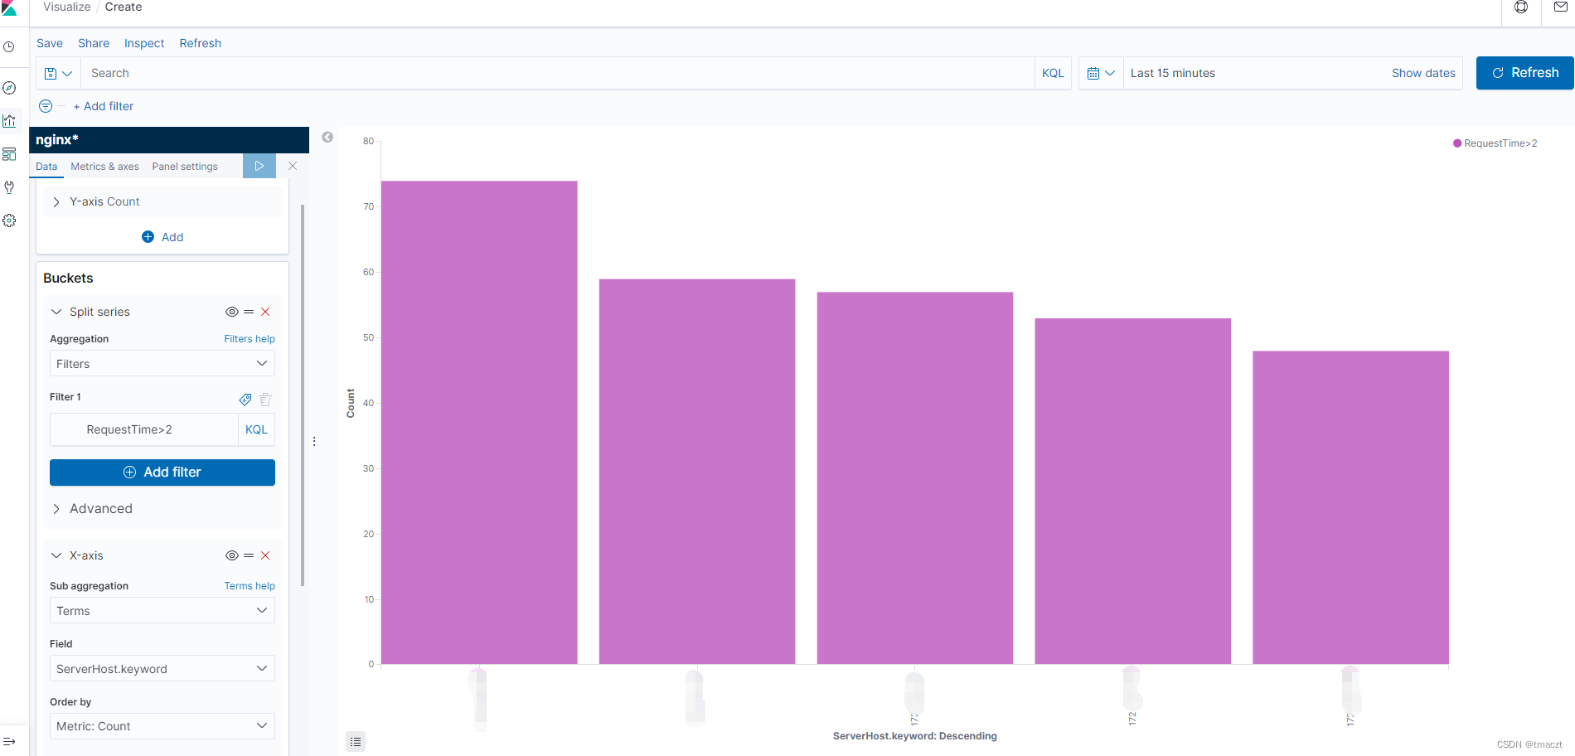
Task: Click the blue Refresh button
Action: tap(1524, 73)
